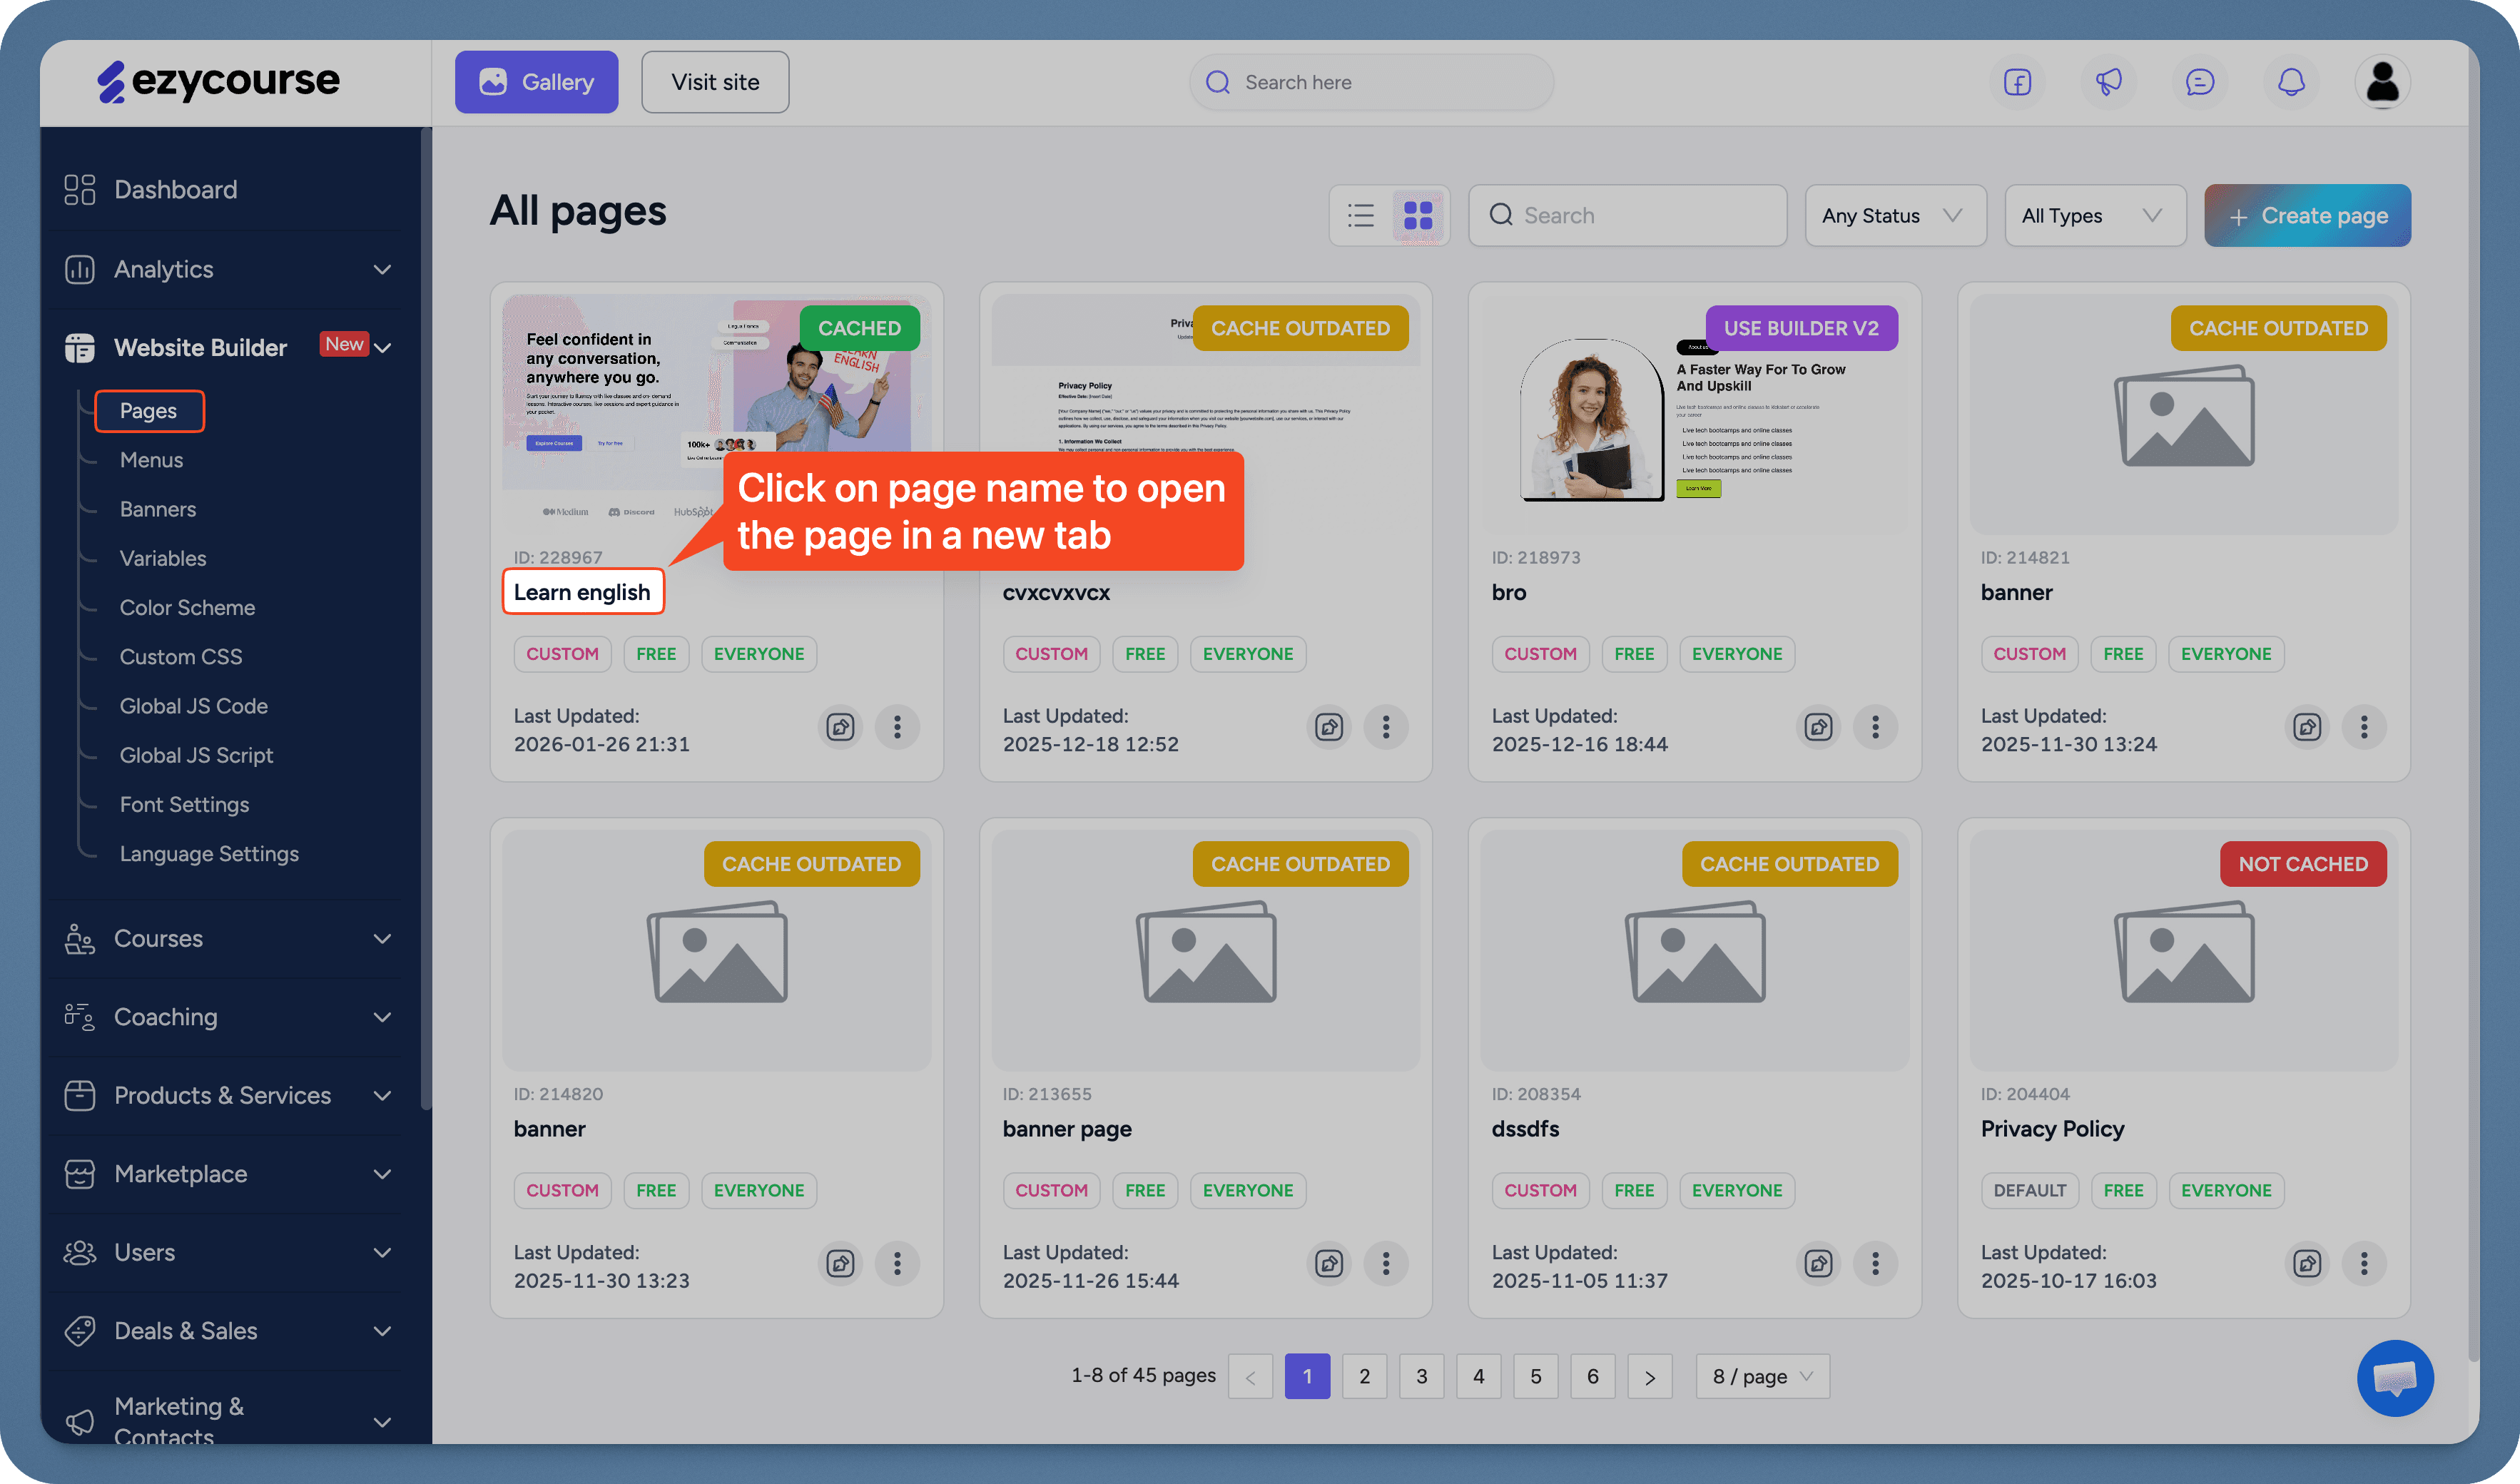2520x1484 pixels.
Task: Click the Create page button
Action: pyautogui.click(x=2307, y=215)
